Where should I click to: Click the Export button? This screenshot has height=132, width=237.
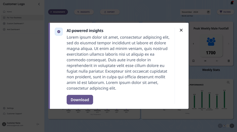pos(110,12)
